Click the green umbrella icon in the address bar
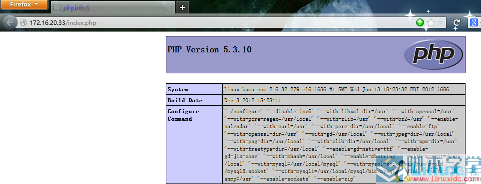This screenshot has width=481, height=184. tap(420, 22)
